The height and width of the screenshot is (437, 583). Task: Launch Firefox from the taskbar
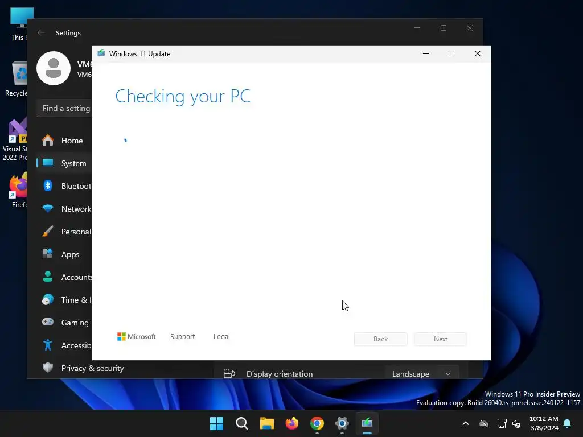[x=292, y=423]
